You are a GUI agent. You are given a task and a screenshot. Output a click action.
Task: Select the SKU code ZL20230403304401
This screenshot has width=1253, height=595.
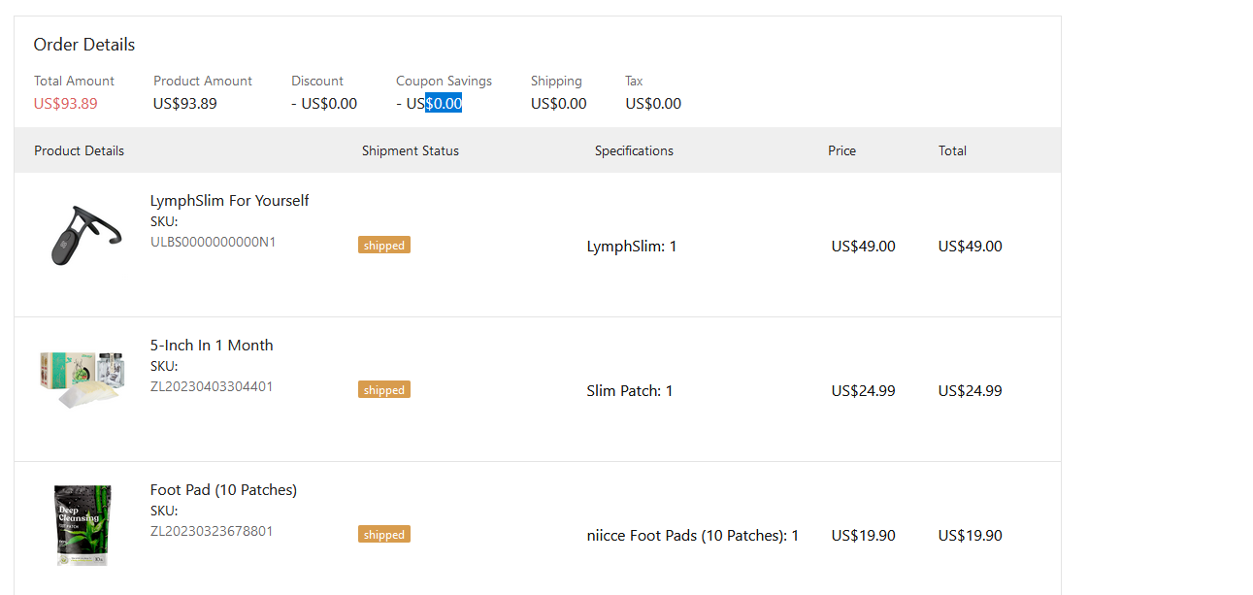(x=212, y=386)
